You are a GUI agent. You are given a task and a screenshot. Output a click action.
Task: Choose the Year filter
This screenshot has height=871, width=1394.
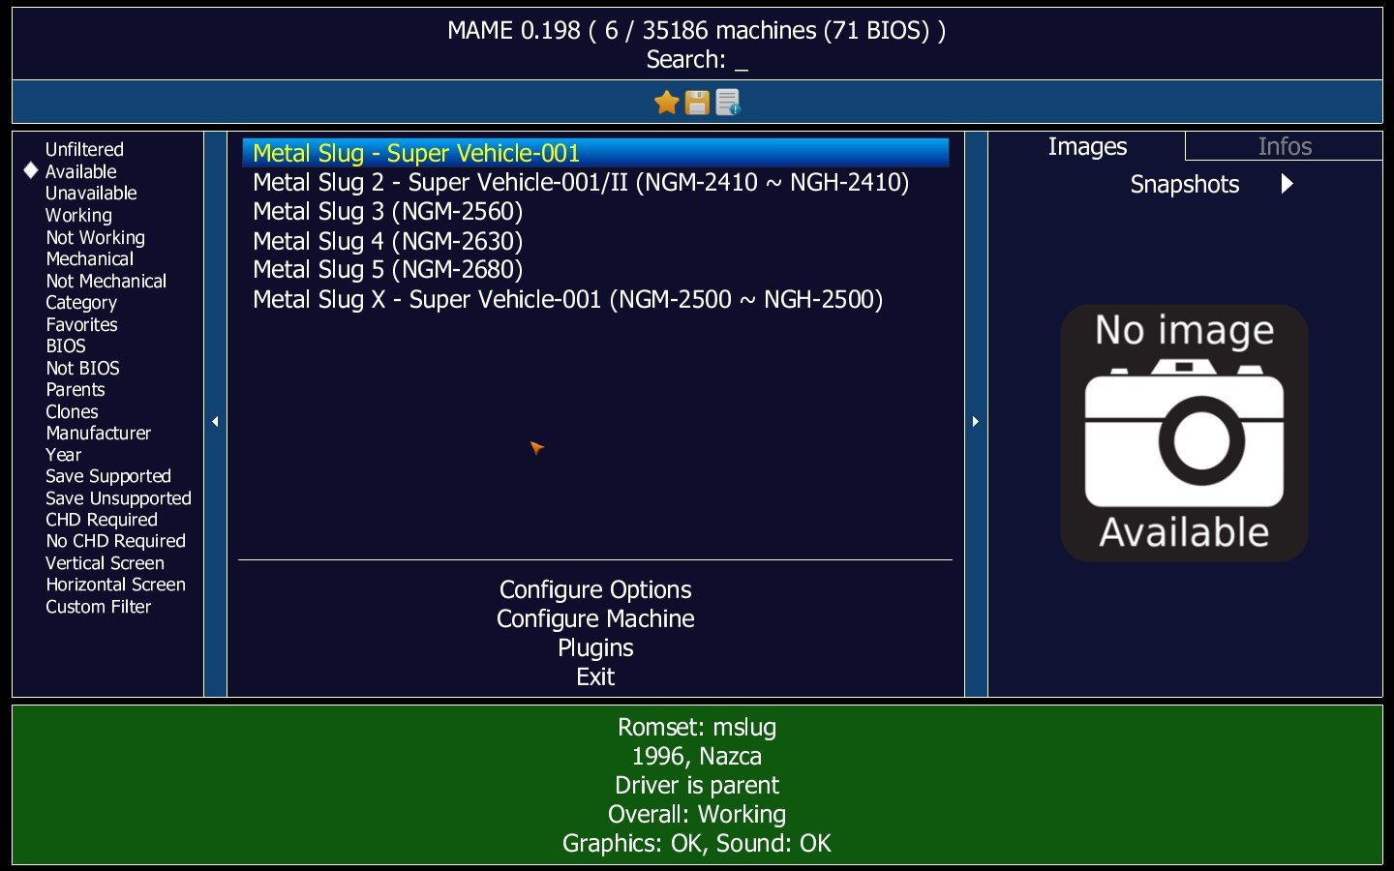[x=63, y=455]
